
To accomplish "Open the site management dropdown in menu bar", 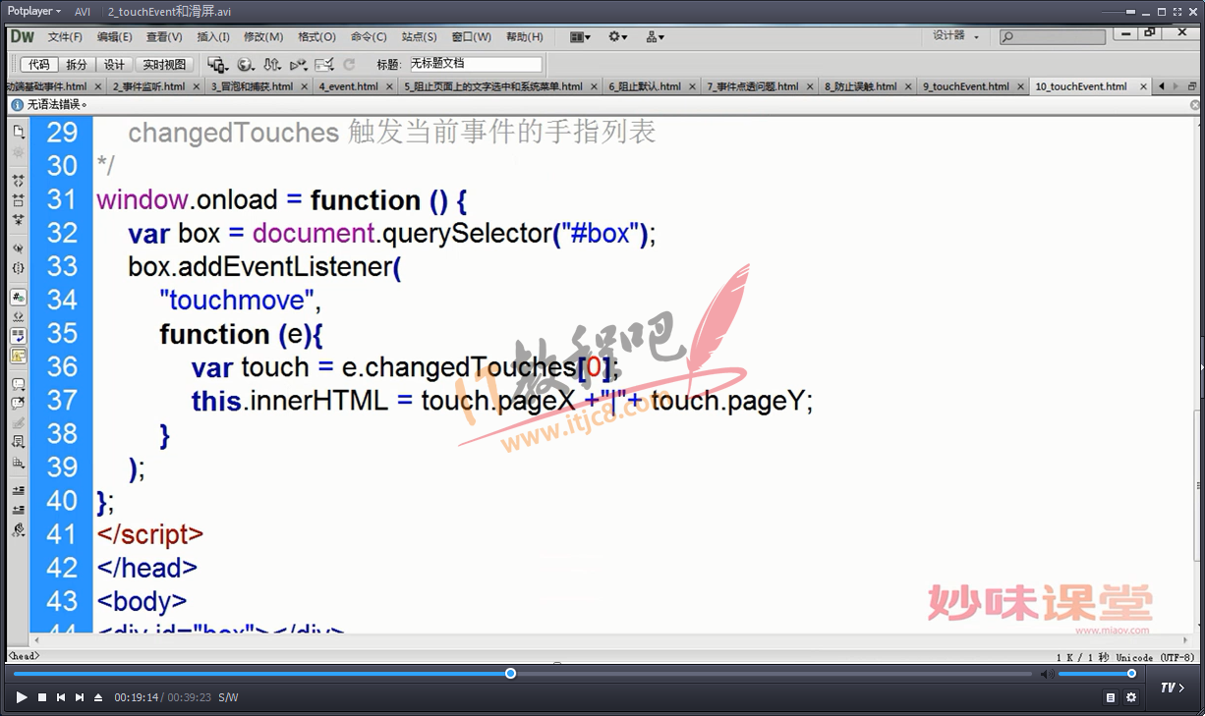I will pyautogui.click(x=655, y=36).
